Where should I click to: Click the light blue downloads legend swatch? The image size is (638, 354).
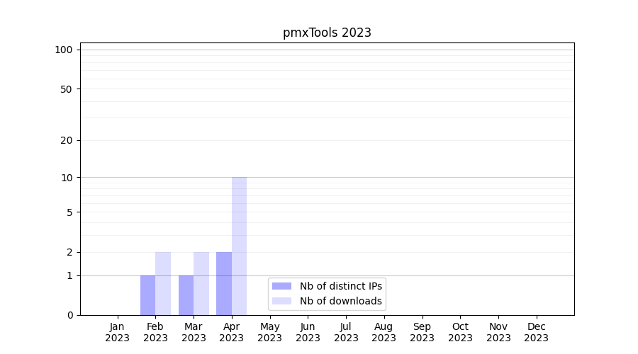coord(281,301)
